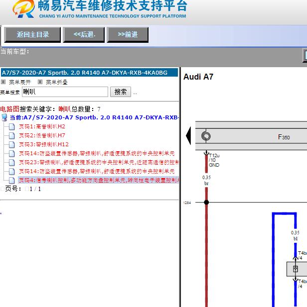Screen dimensions: 307x307
Task: Open 页码2:低音喇叭H7
Action: pos(42,135)
